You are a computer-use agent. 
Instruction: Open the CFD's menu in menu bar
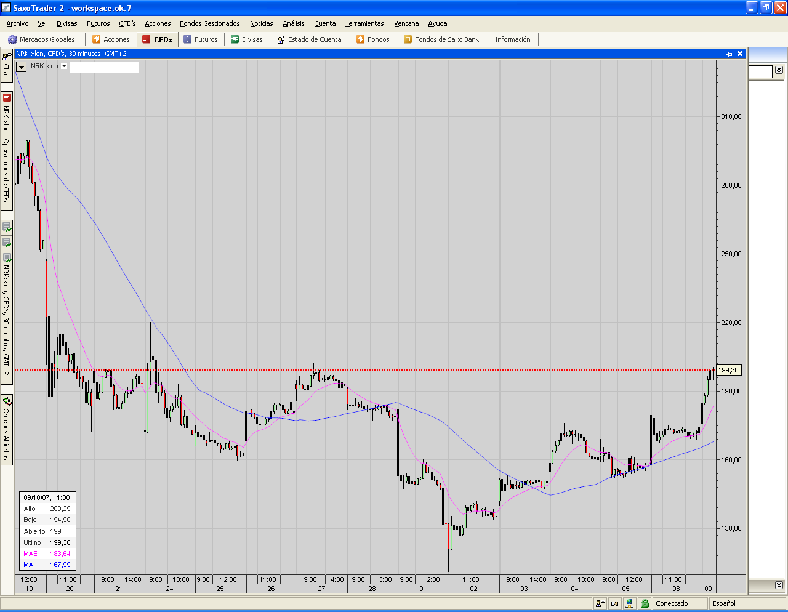(x=127, y=23)
